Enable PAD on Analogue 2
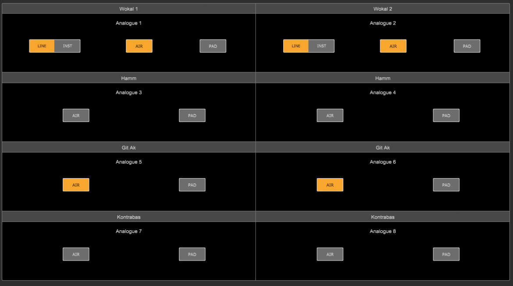This screenshot has height=286, width=513. coord(467,46)
